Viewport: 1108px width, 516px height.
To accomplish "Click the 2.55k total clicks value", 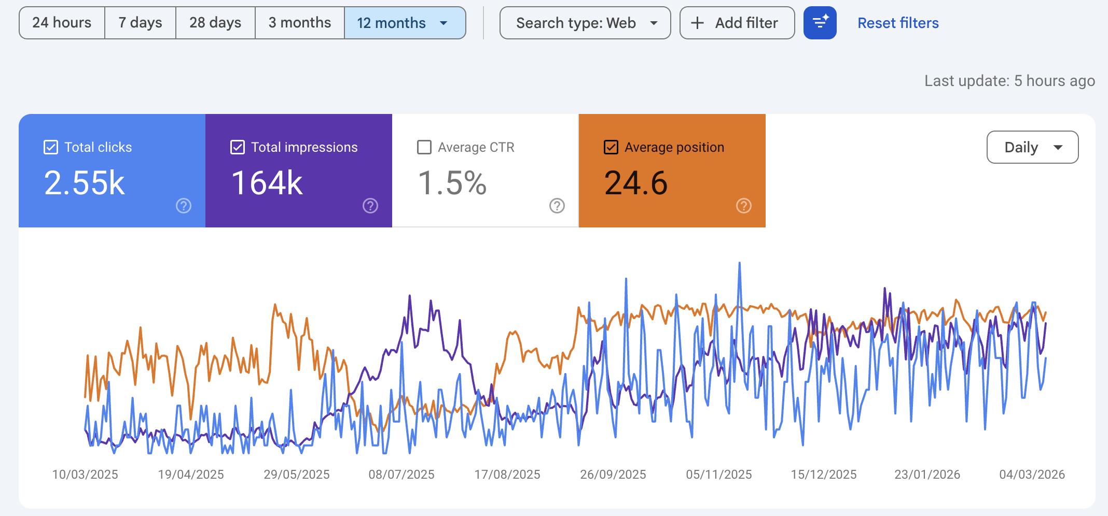I will click(x=85, y=183).
